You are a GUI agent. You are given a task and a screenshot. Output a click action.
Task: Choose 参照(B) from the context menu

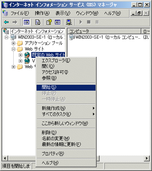pos(66,78)
